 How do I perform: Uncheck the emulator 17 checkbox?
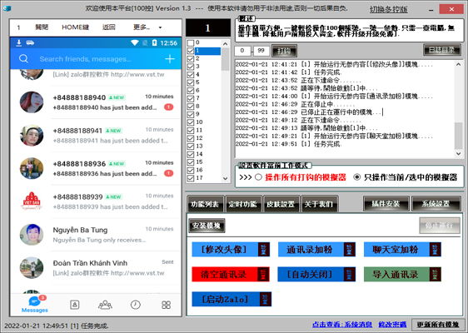pos(191,178)
